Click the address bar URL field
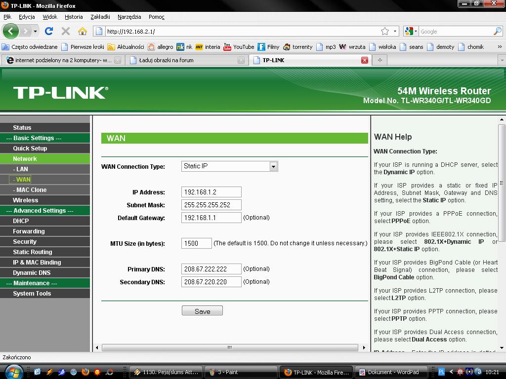This screenshot has height=379, width=506. pos(242,31)
